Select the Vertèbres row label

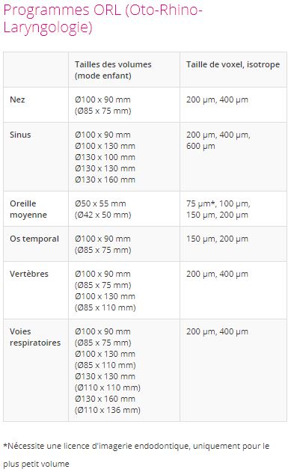click(29, 274)
